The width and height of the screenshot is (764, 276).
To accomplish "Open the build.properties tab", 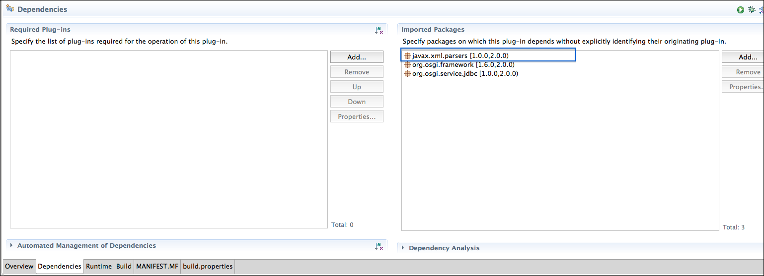I will [208, 267].
